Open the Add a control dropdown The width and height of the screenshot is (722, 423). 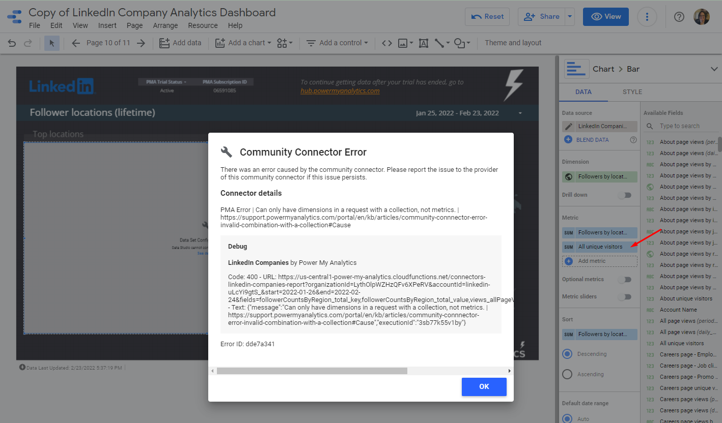pos(337,43)
